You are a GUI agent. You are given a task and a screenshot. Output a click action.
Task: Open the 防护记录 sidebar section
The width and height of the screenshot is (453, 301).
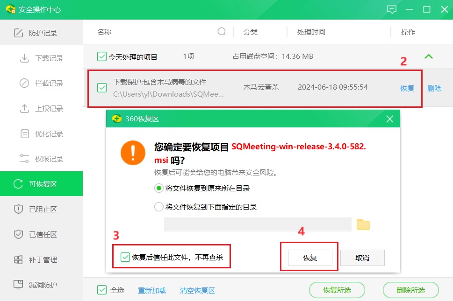coord(41,33)
